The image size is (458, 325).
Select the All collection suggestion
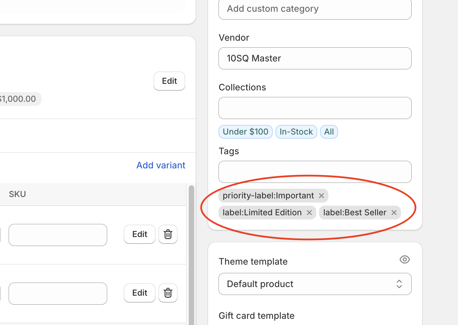[329, 132]
